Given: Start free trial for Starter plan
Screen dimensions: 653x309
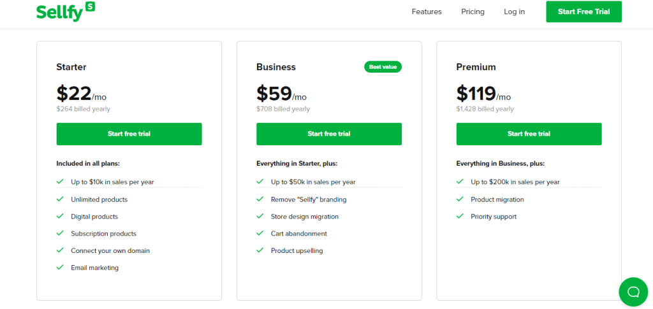Looking at the screenshot, I should coord(129,134).
